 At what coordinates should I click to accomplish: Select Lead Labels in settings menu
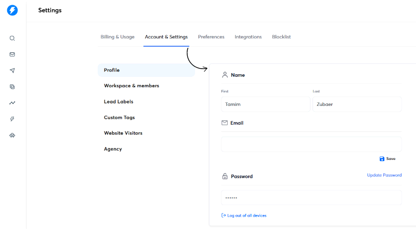pos(119,102)
